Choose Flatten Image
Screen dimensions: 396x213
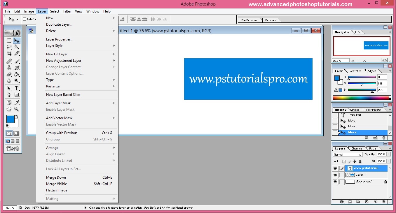[x=80, y=190]
